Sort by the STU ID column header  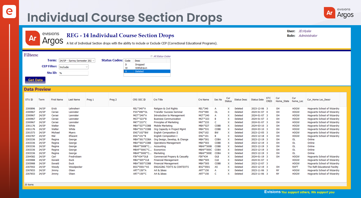[x=29, y=100]
